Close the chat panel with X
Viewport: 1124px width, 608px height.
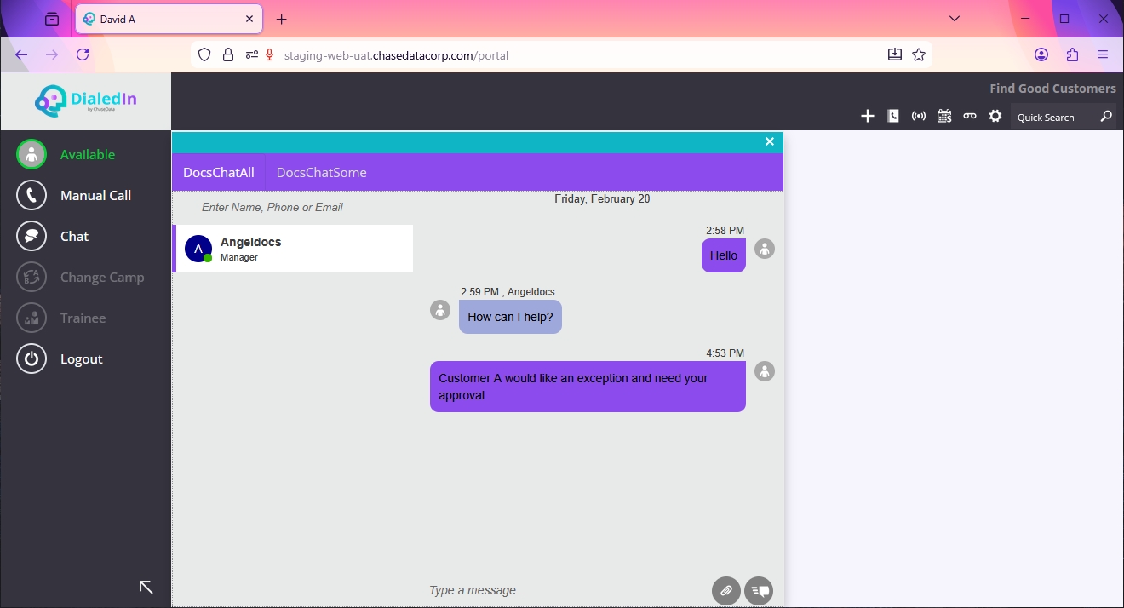(770, 141)
